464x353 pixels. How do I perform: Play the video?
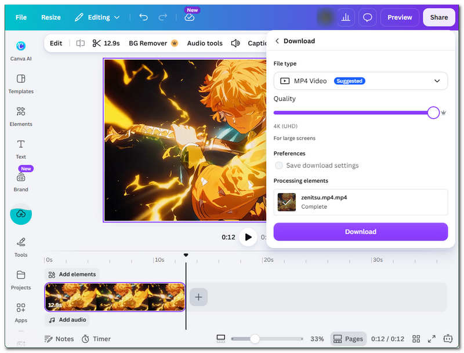tap(248, 237)
